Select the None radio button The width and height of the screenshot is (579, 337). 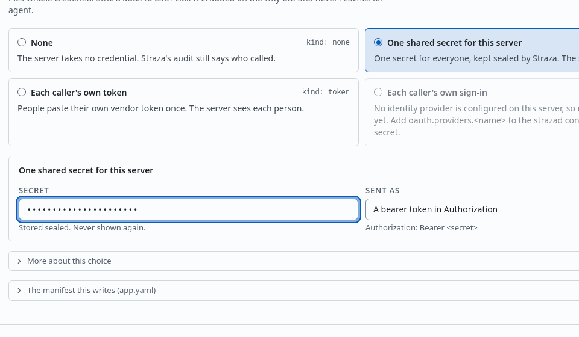point(22,42)
